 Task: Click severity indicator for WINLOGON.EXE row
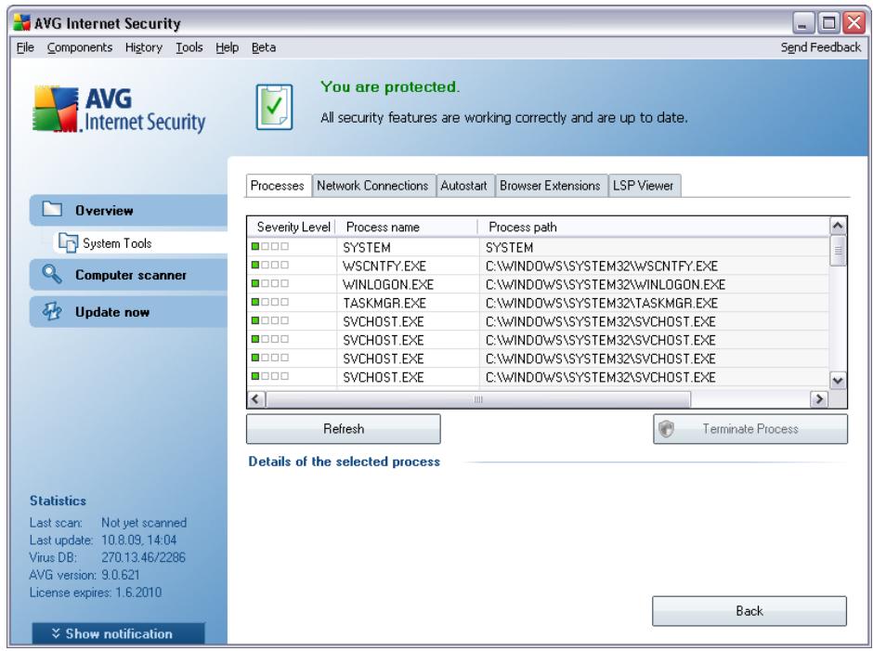[270, 283]
